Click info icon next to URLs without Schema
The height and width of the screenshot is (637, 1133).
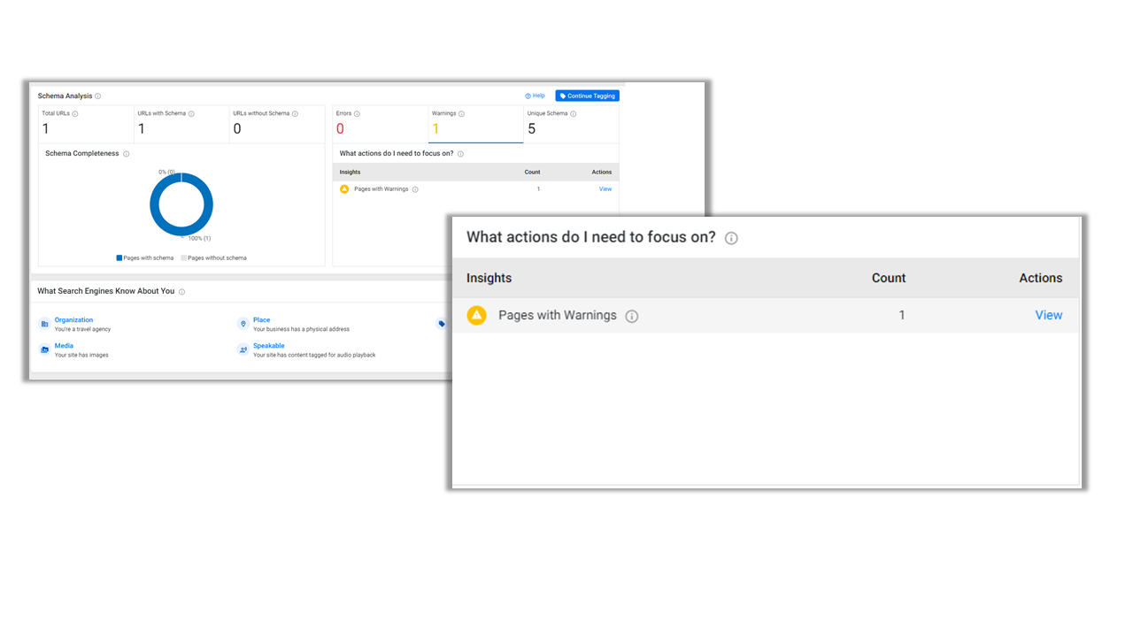(x=295, y=114)
